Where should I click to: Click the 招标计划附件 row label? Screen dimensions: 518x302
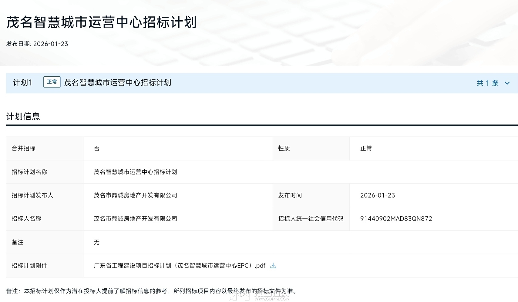pyautogui.click(x=29, y=266)
